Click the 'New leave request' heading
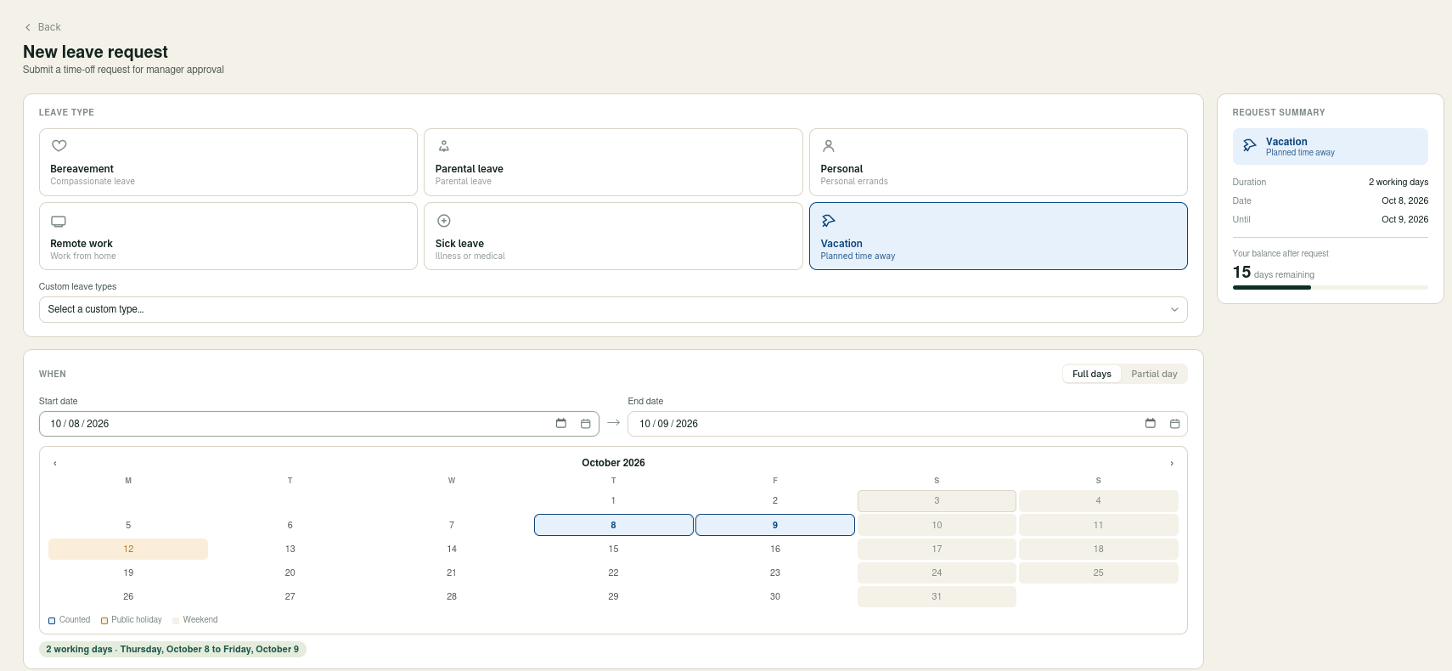 [95, 52]
